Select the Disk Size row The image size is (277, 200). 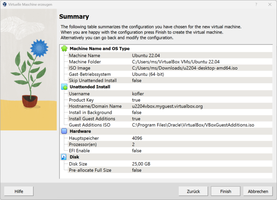tap(79, 164)
